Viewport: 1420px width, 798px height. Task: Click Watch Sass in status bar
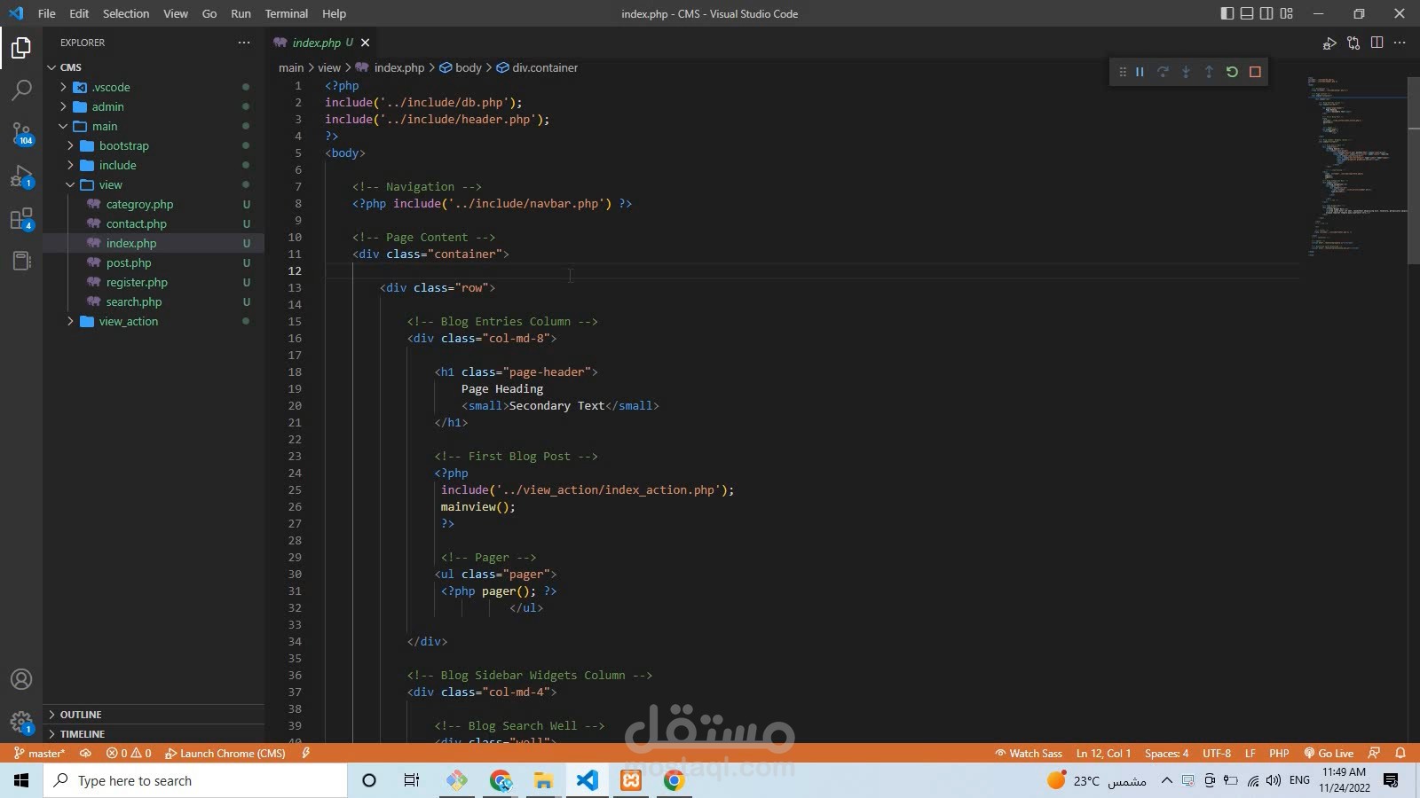1029,754
